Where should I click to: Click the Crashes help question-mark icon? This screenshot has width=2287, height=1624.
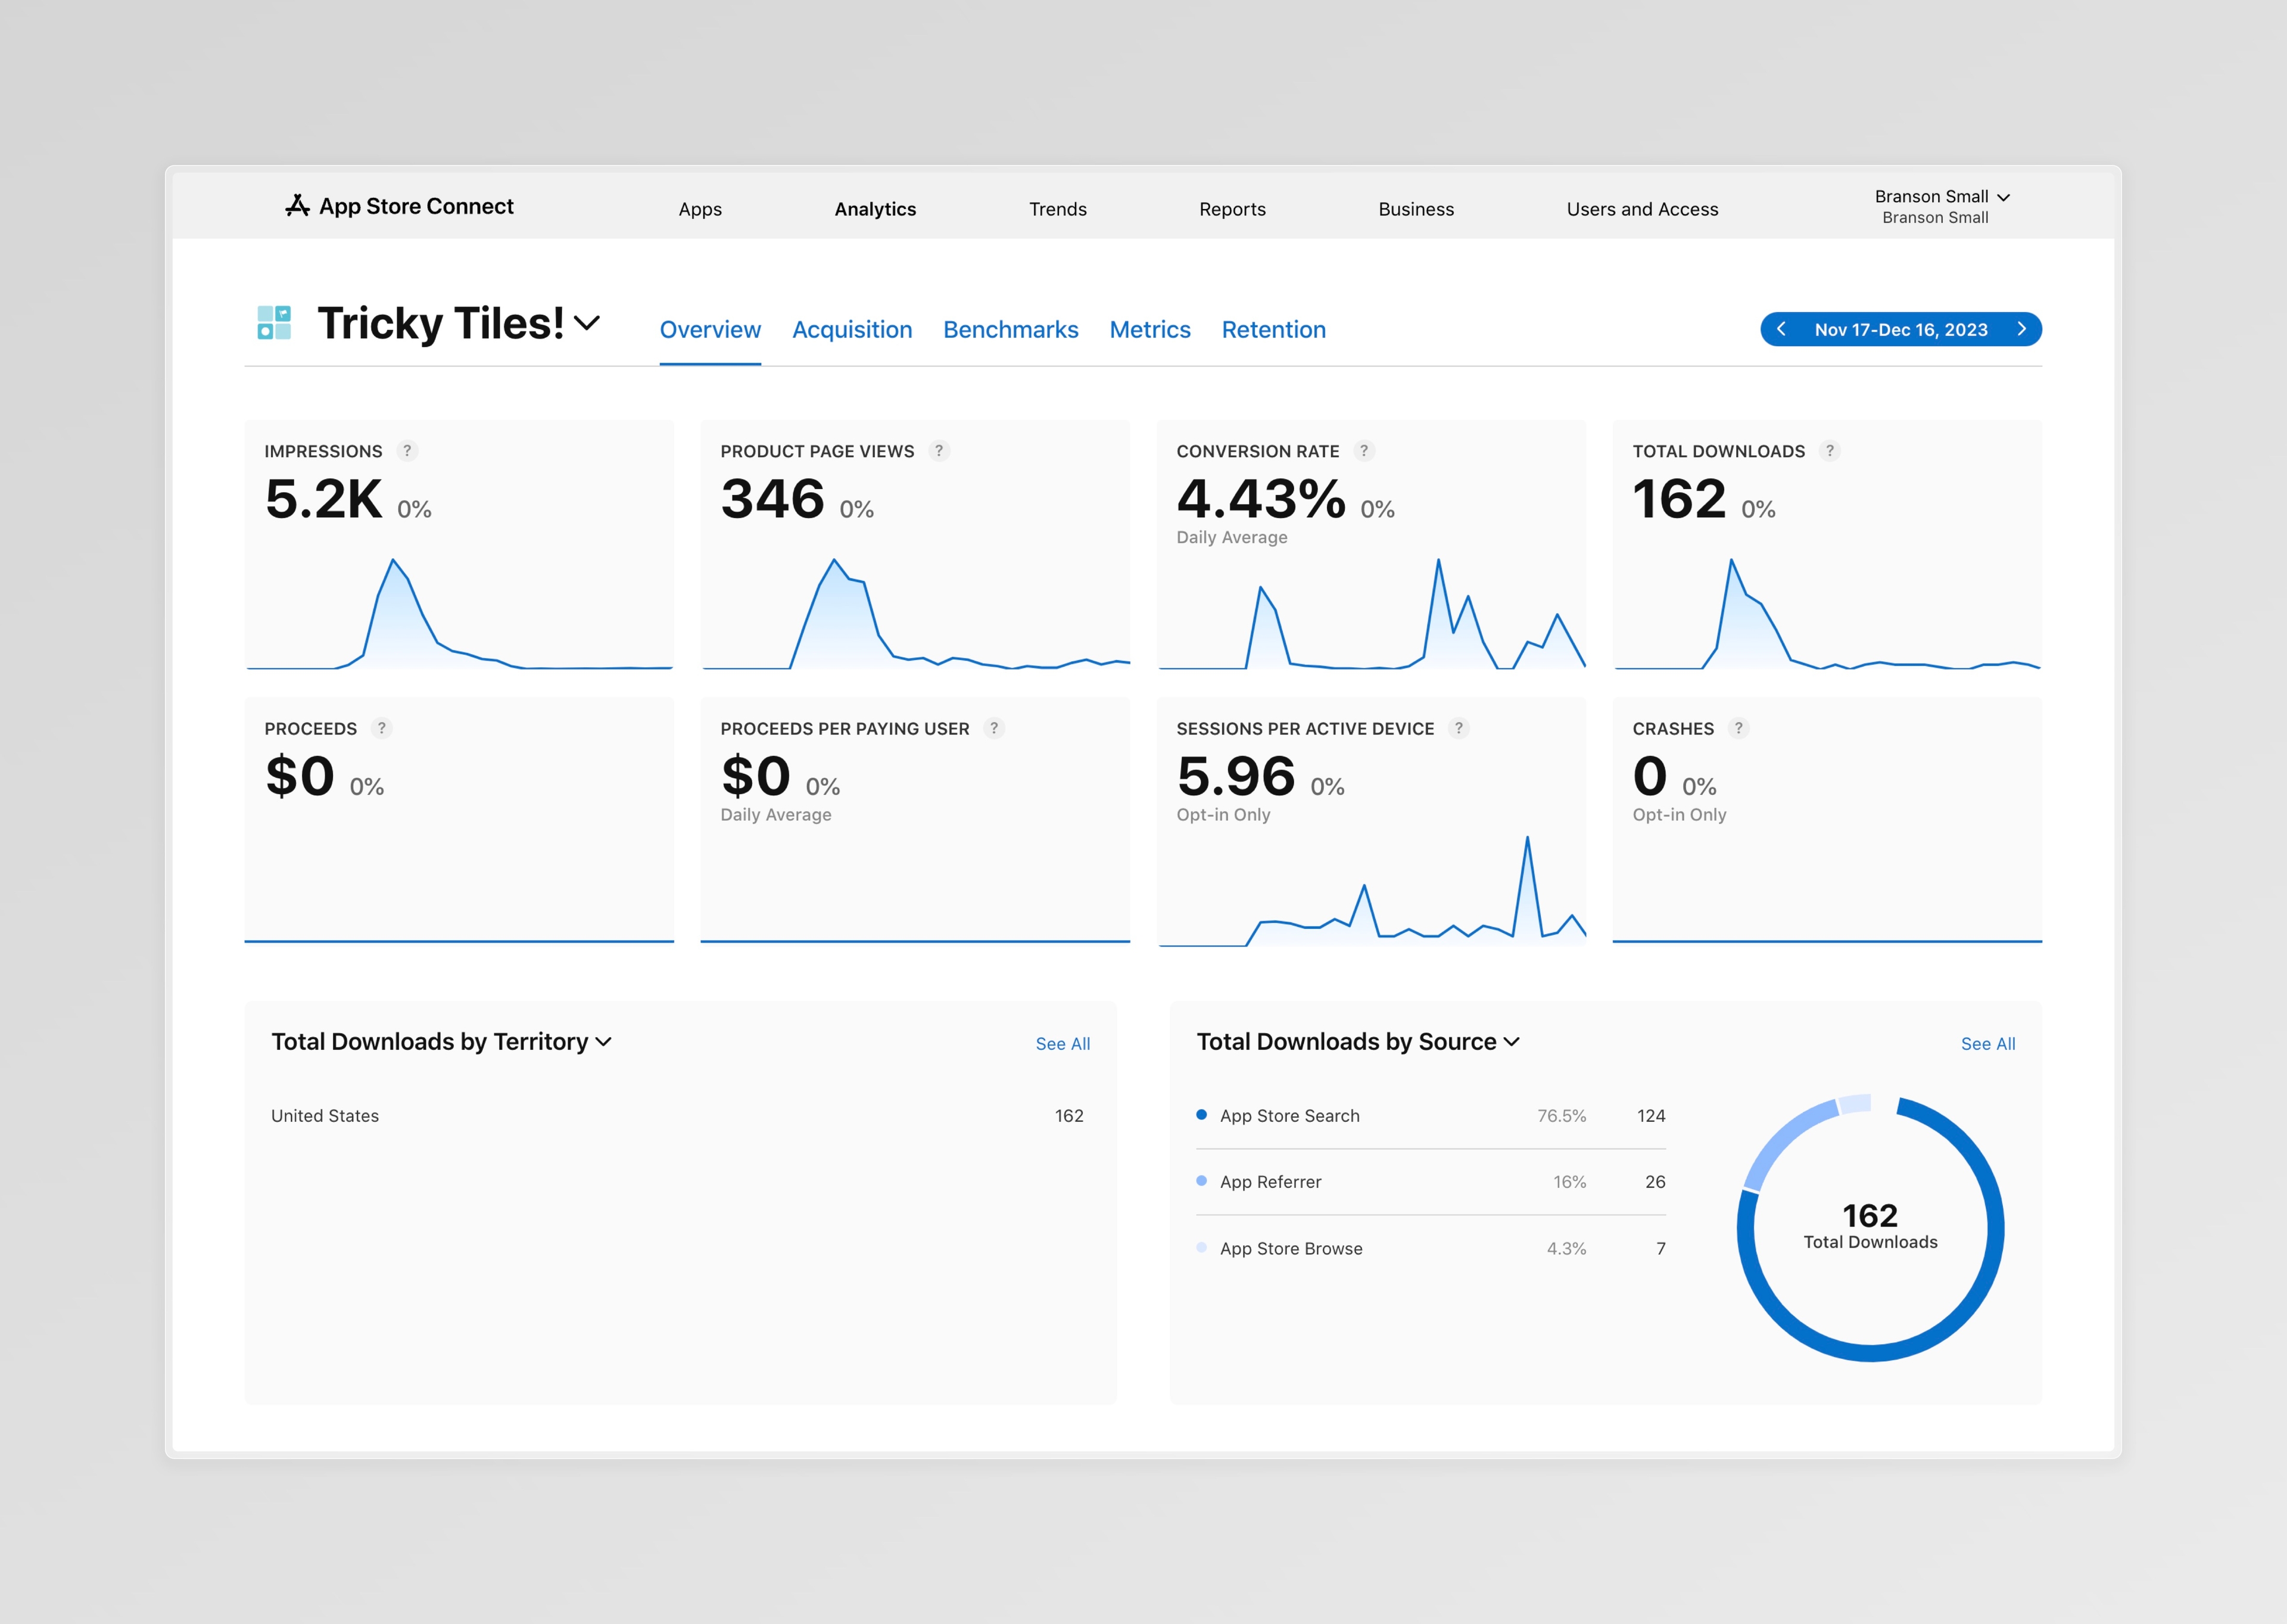click(1738, 728)
